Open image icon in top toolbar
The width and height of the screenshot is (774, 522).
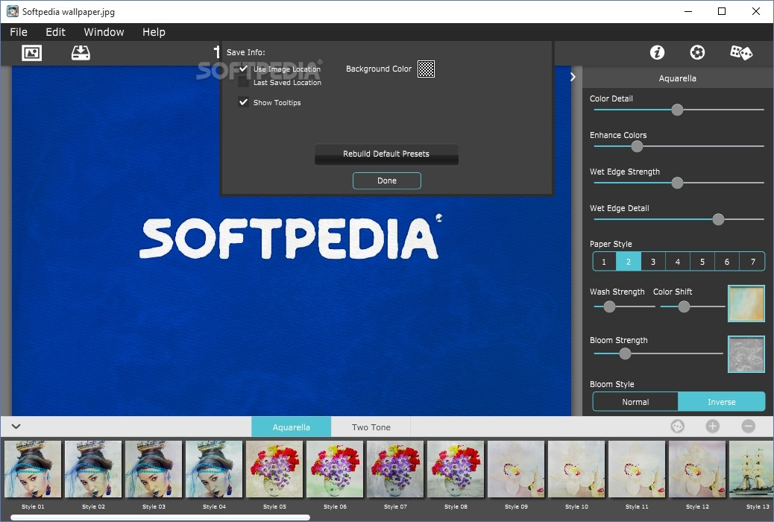coord(31,53)
